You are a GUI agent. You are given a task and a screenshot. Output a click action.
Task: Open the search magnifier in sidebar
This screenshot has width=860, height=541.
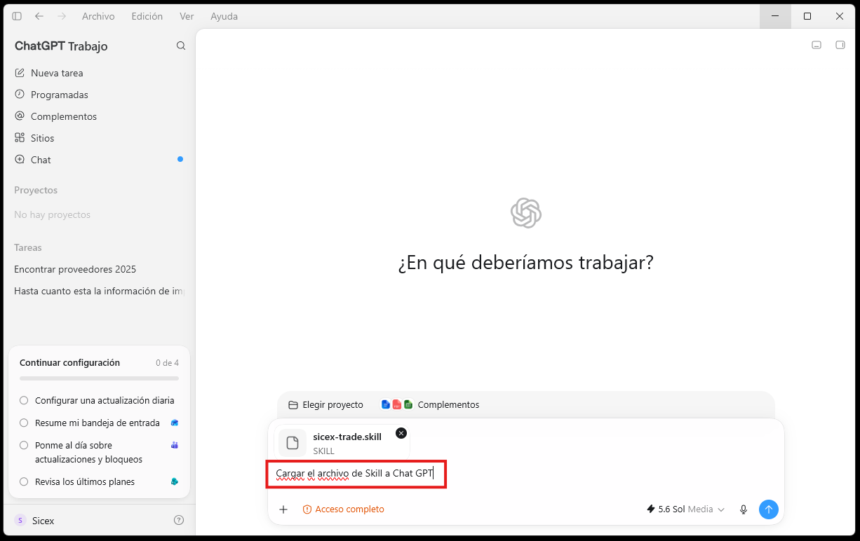181,46
